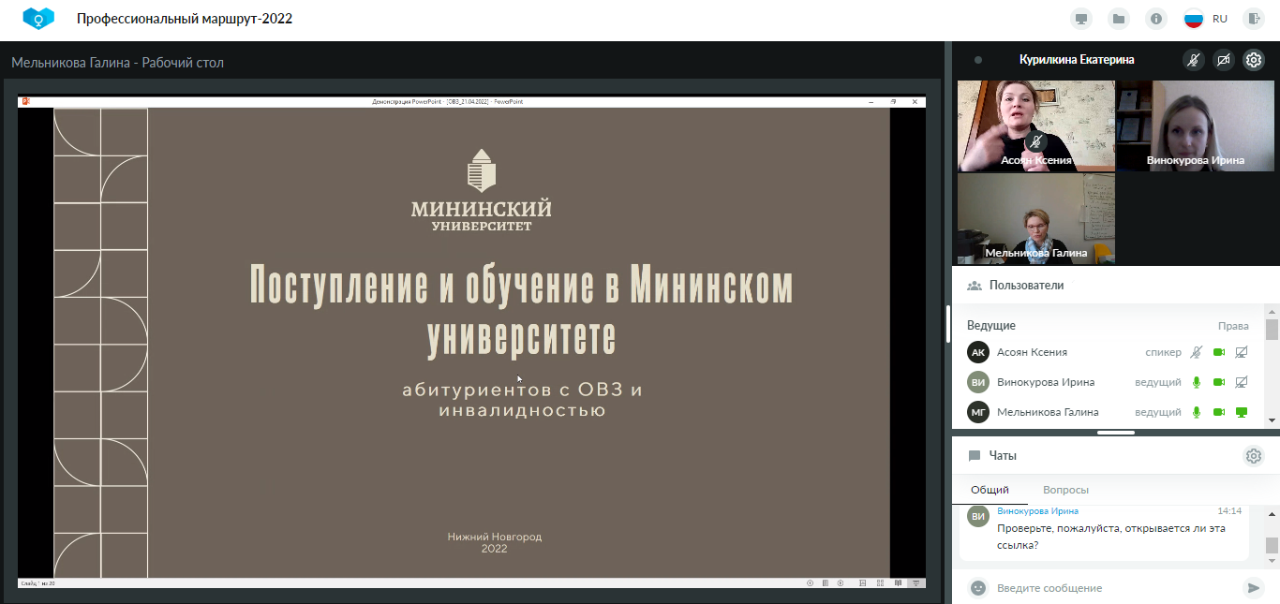Click the send message arrow icon
This screenshot has height=604, width=1280.
(1252, 588)
